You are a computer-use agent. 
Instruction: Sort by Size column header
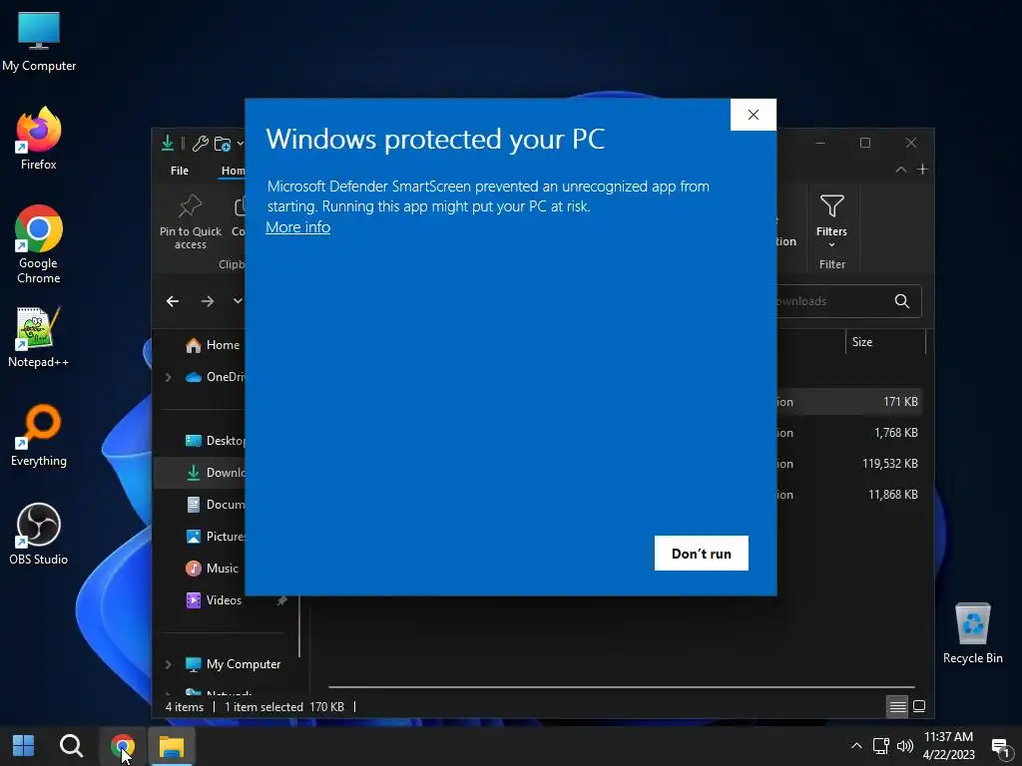(x=884, y=342)
